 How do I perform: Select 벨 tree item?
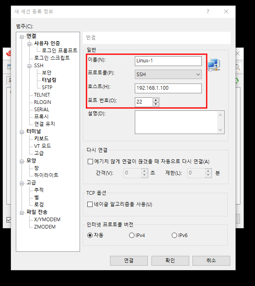(37, 197)
